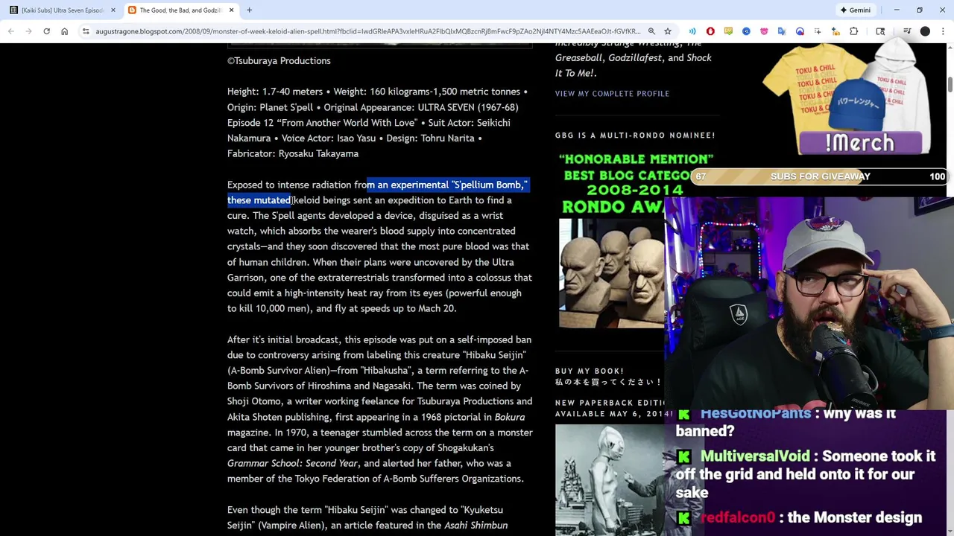Open a new browser tab
The width and height of the screenshot is (954, 536).
pyautogui.click(x=249, y=10)
